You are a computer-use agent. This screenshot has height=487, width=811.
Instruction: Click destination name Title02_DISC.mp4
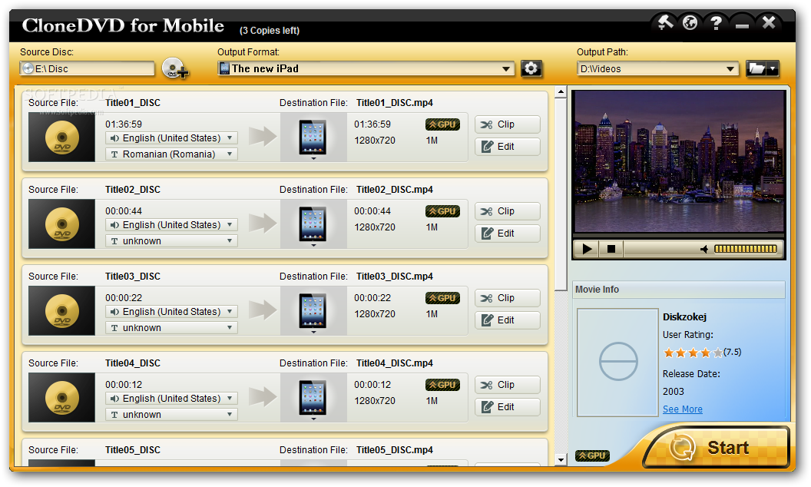(395, 190)
